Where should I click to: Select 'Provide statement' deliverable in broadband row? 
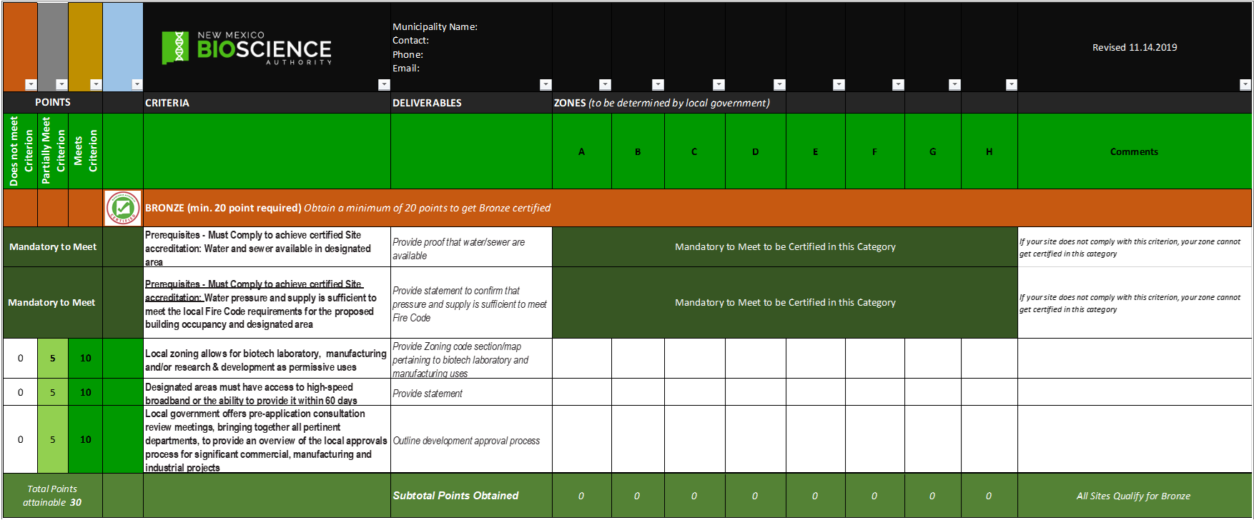point(471,392)
